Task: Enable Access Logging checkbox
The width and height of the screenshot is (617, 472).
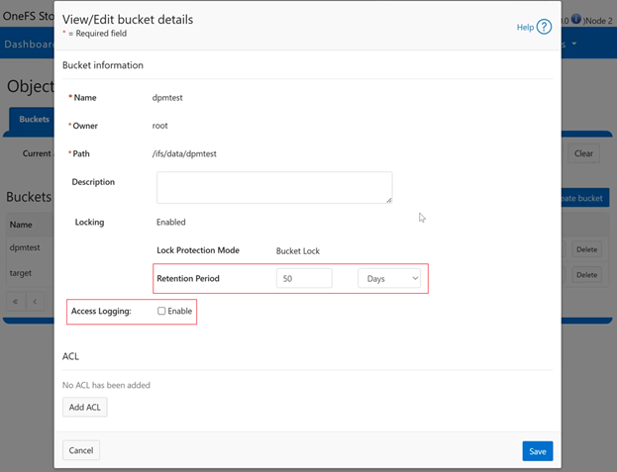Action: [x=161, y=311]
